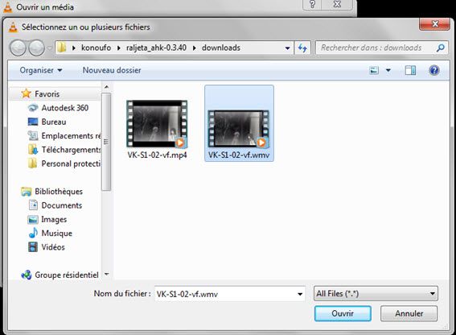The height and width of the screenshot is (335, 456).
Task: Click the folder icon in address bar
Action: 61,48
